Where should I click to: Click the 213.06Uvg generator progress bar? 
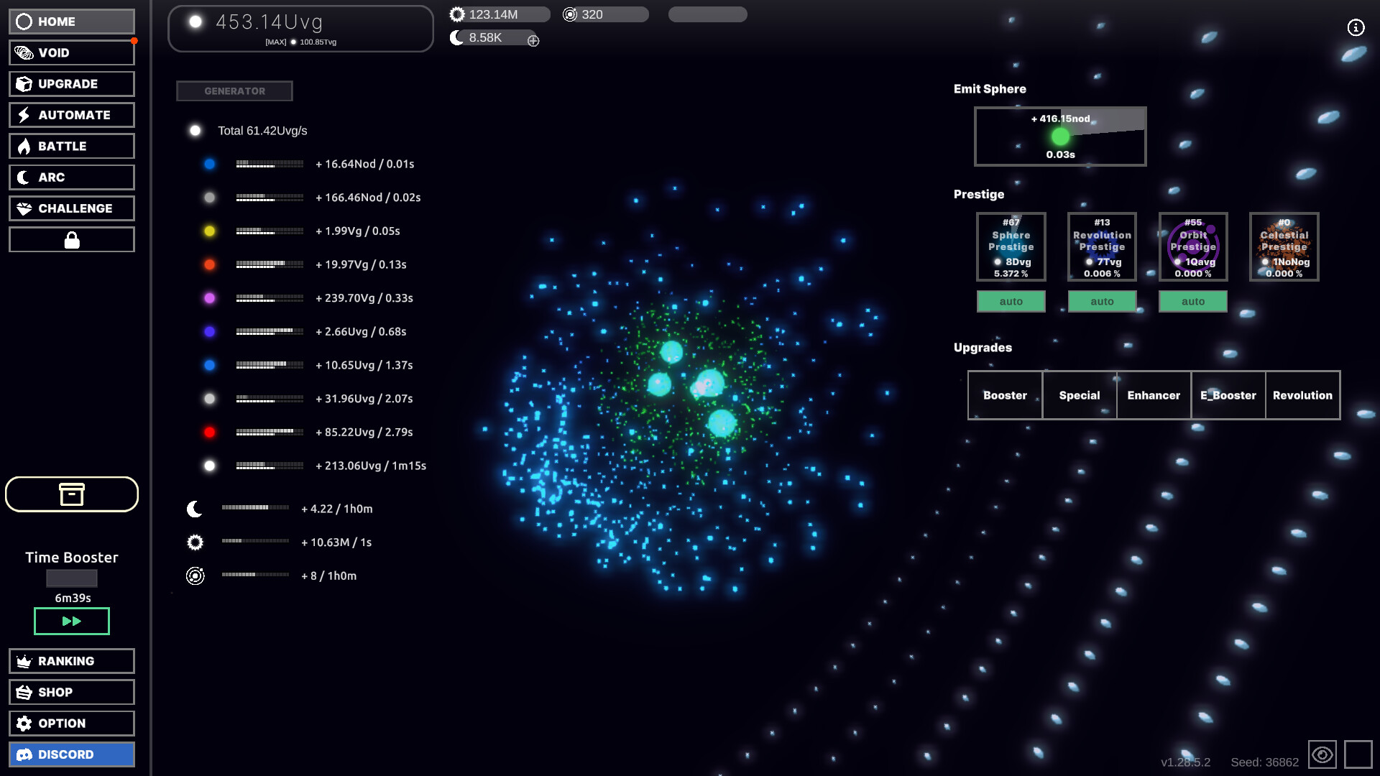point(270,465)
